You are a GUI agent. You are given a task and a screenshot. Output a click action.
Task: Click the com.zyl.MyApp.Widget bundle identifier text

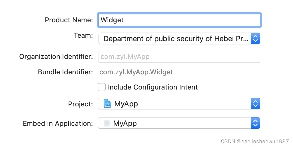136,72
